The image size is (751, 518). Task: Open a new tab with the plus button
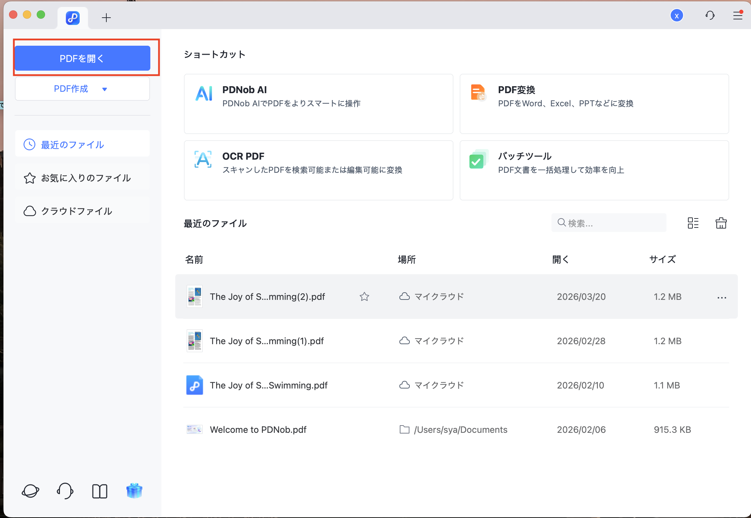point(106,18)
